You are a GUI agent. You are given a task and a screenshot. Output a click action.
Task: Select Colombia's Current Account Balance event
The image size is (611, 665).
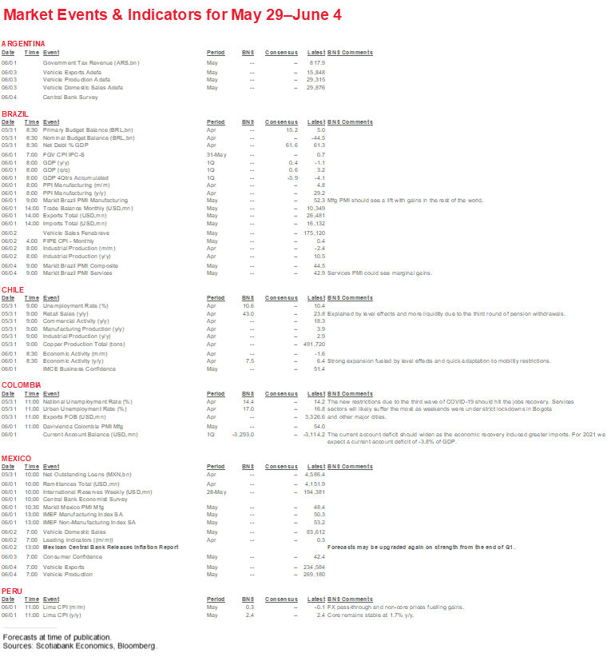coord(90,434)
